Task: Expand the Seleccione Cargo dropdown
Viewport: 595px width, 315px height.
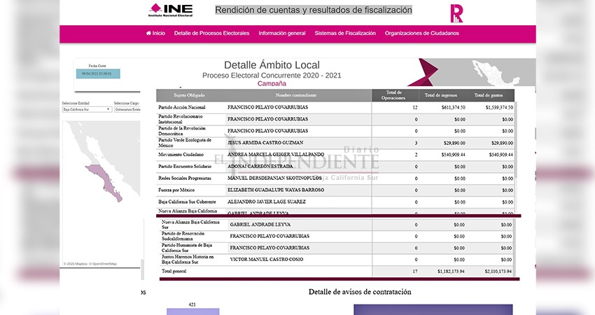Action: click(x=127, y=109)
